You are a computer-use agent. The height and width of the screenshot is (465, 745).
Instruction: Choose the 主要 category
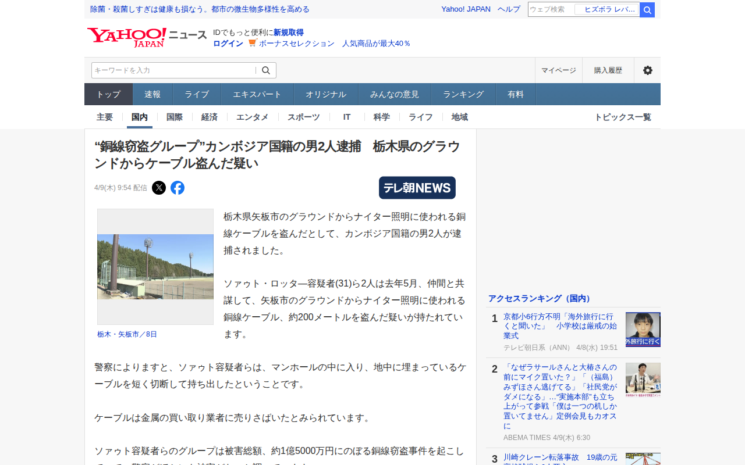pyautogui.click(x=105, y=117)
